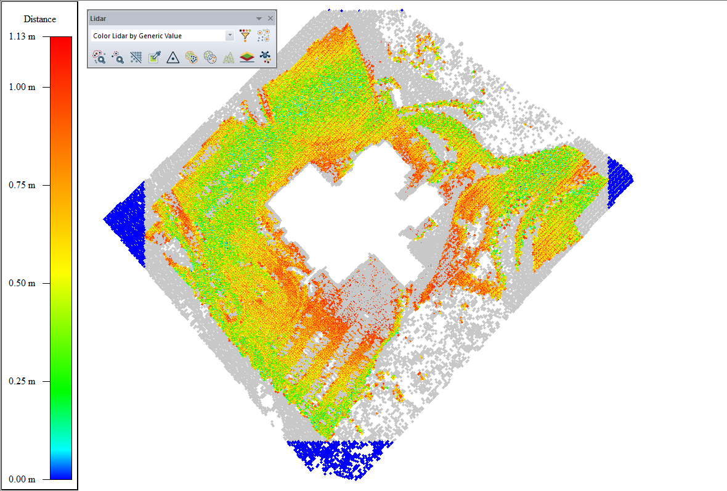Select the eyedropper color points tool
The height and width of the screenshot is (491, 727).
tap(155, 57)
